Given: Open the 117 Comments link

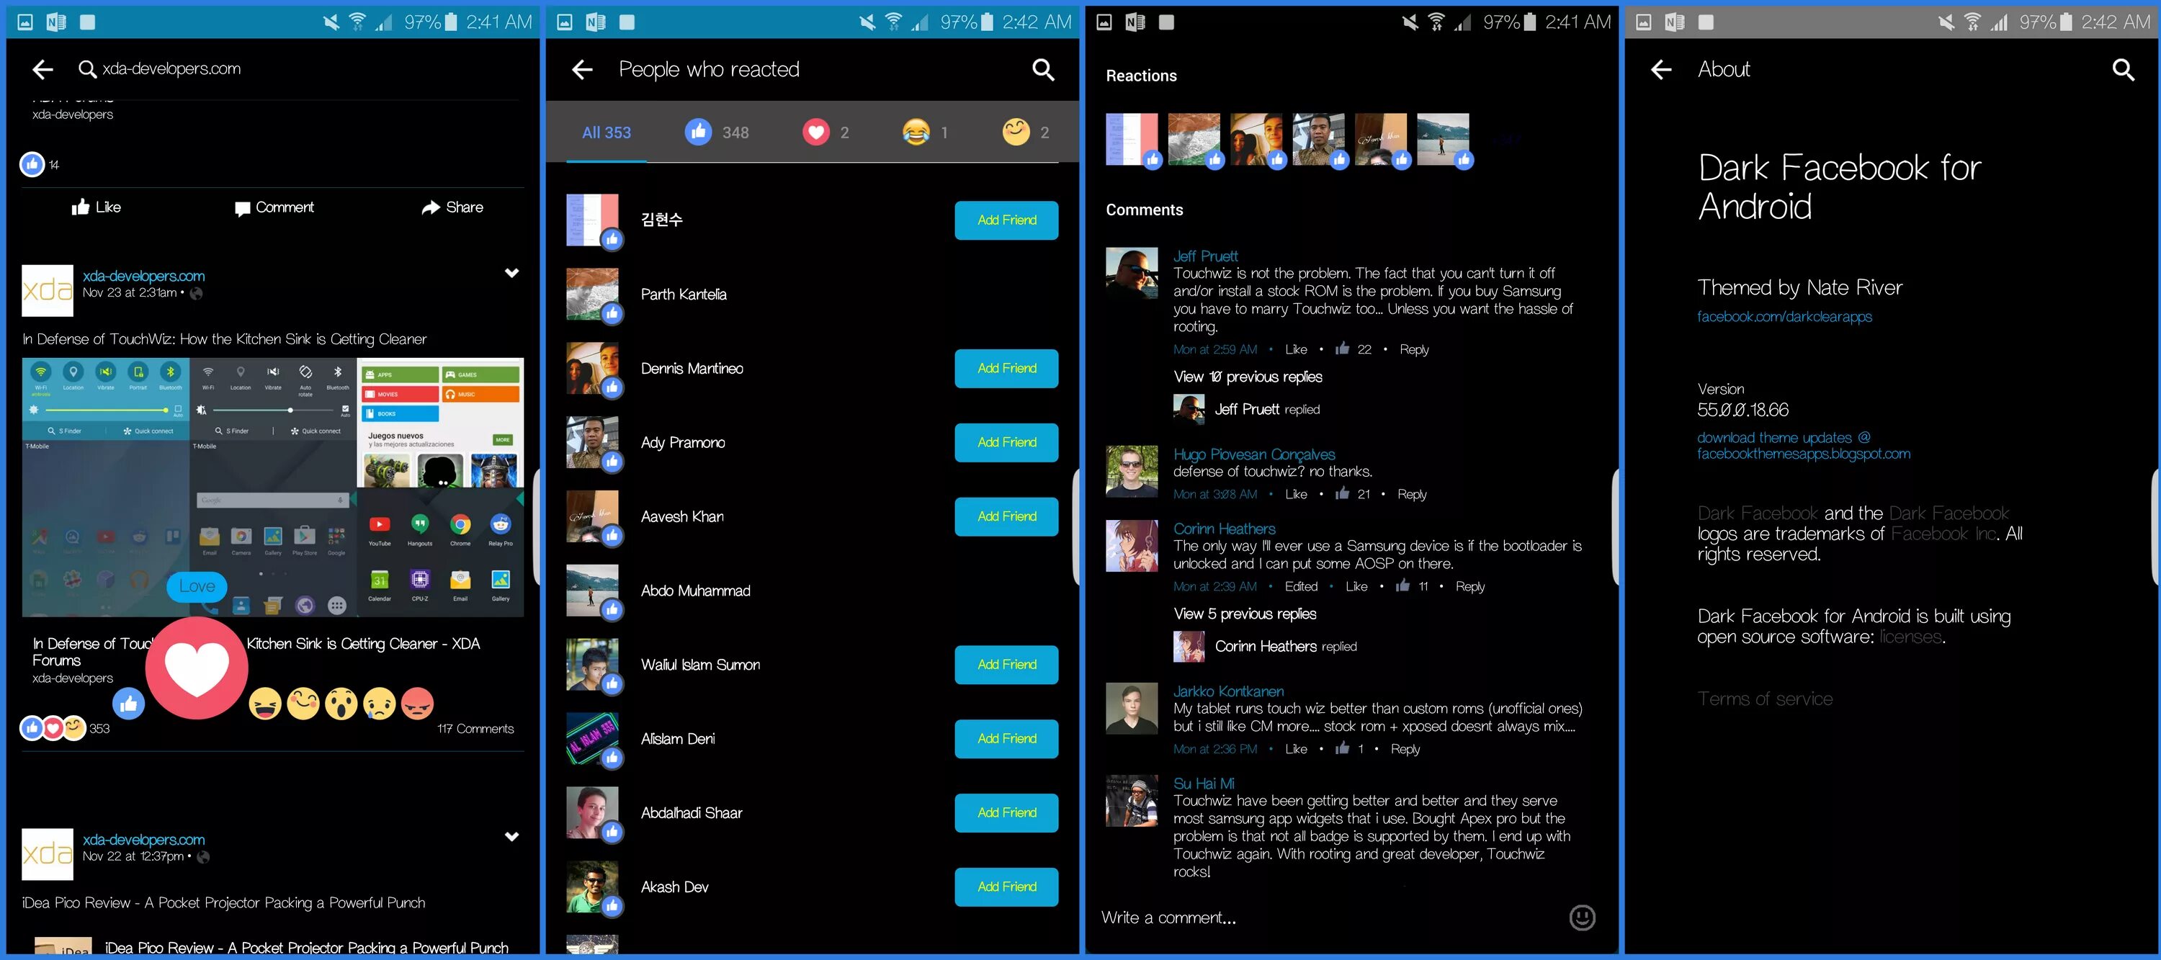Looking at the screenshot, I should tap(475, 729).
